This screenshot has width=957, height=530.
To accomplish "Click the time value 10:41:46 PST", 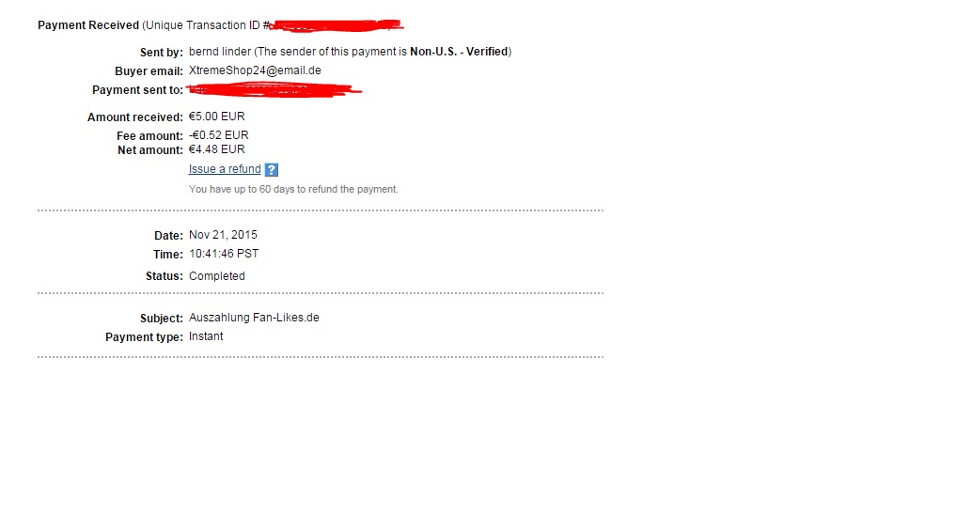I will [224, 253].
